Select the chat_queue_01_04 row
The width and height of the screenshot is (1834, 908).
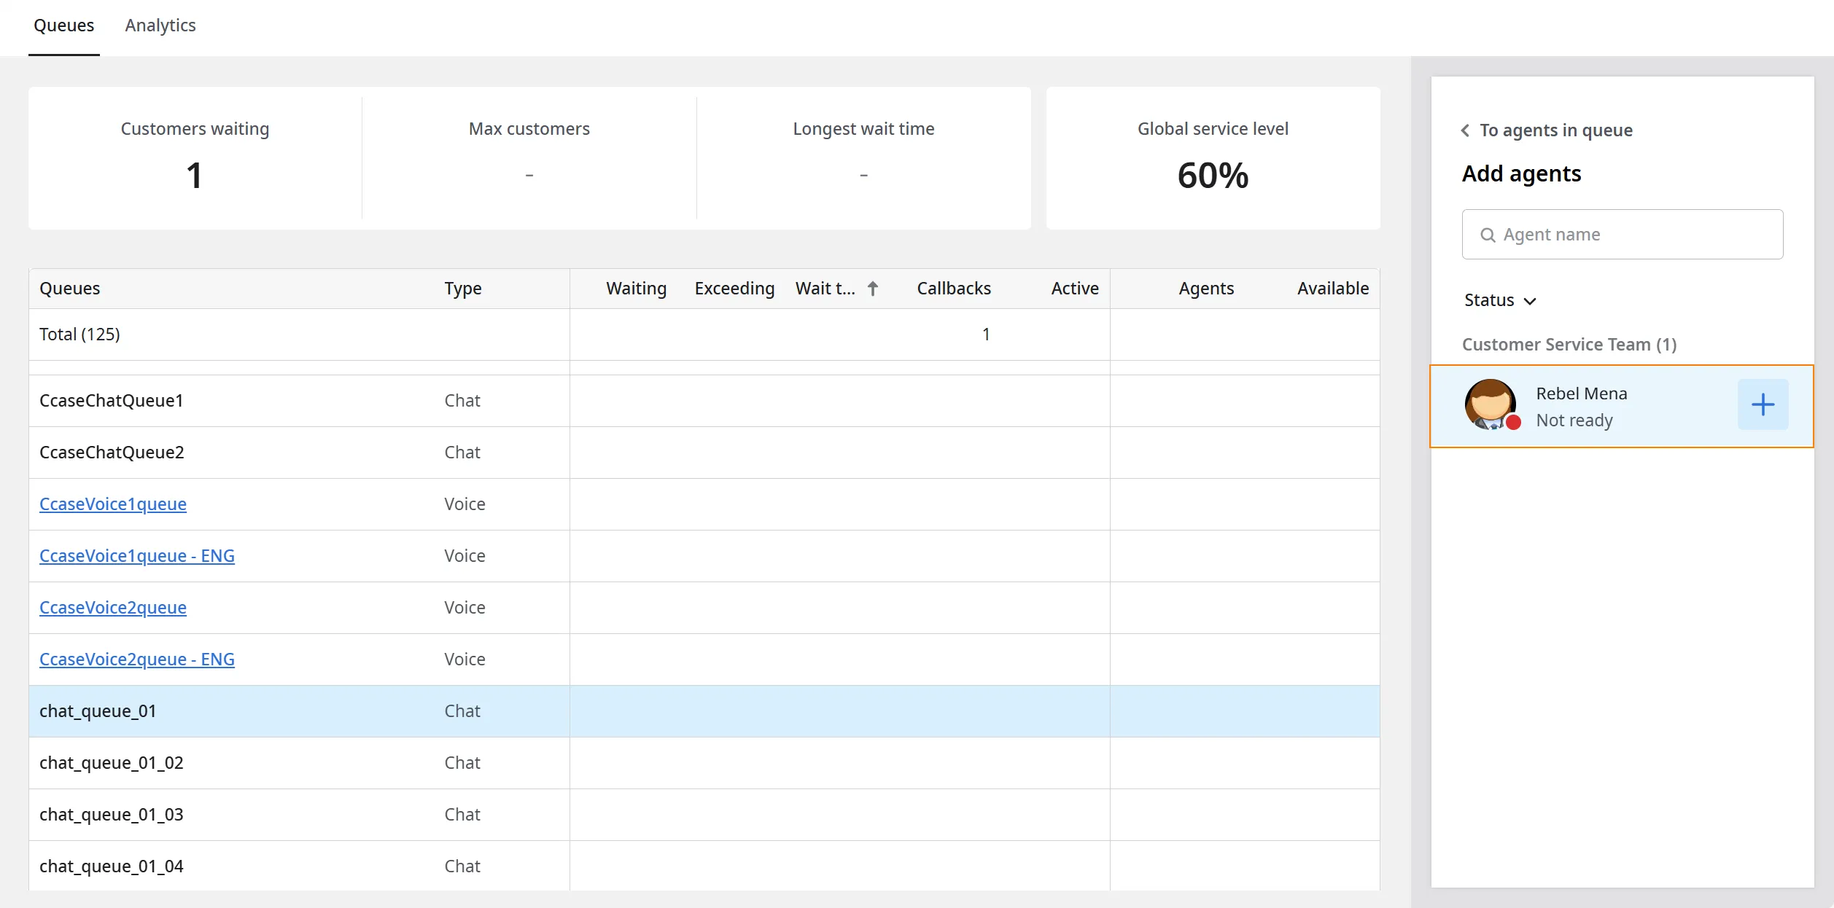(704, 866)
